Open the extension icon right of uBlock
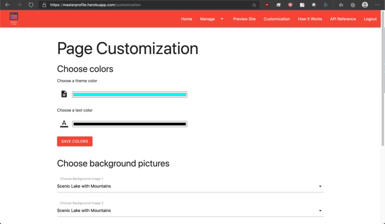The image size is (385, 224). (x=278, y=5)
